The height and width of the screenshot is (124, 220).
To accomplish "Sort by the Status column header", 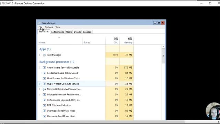I will [87, 42].
